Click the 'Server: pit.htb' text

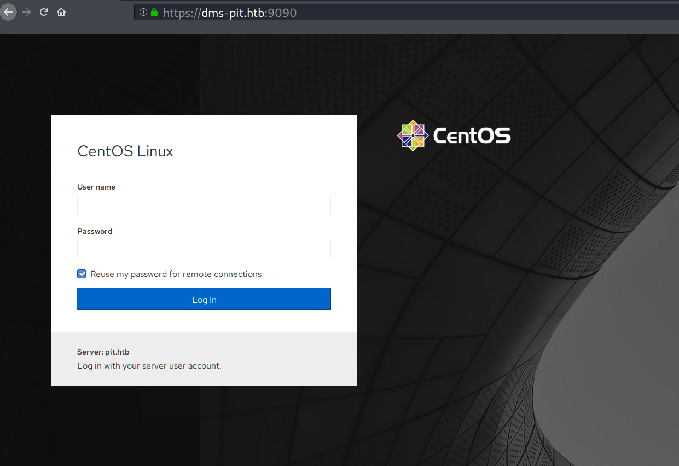(103, 352)
